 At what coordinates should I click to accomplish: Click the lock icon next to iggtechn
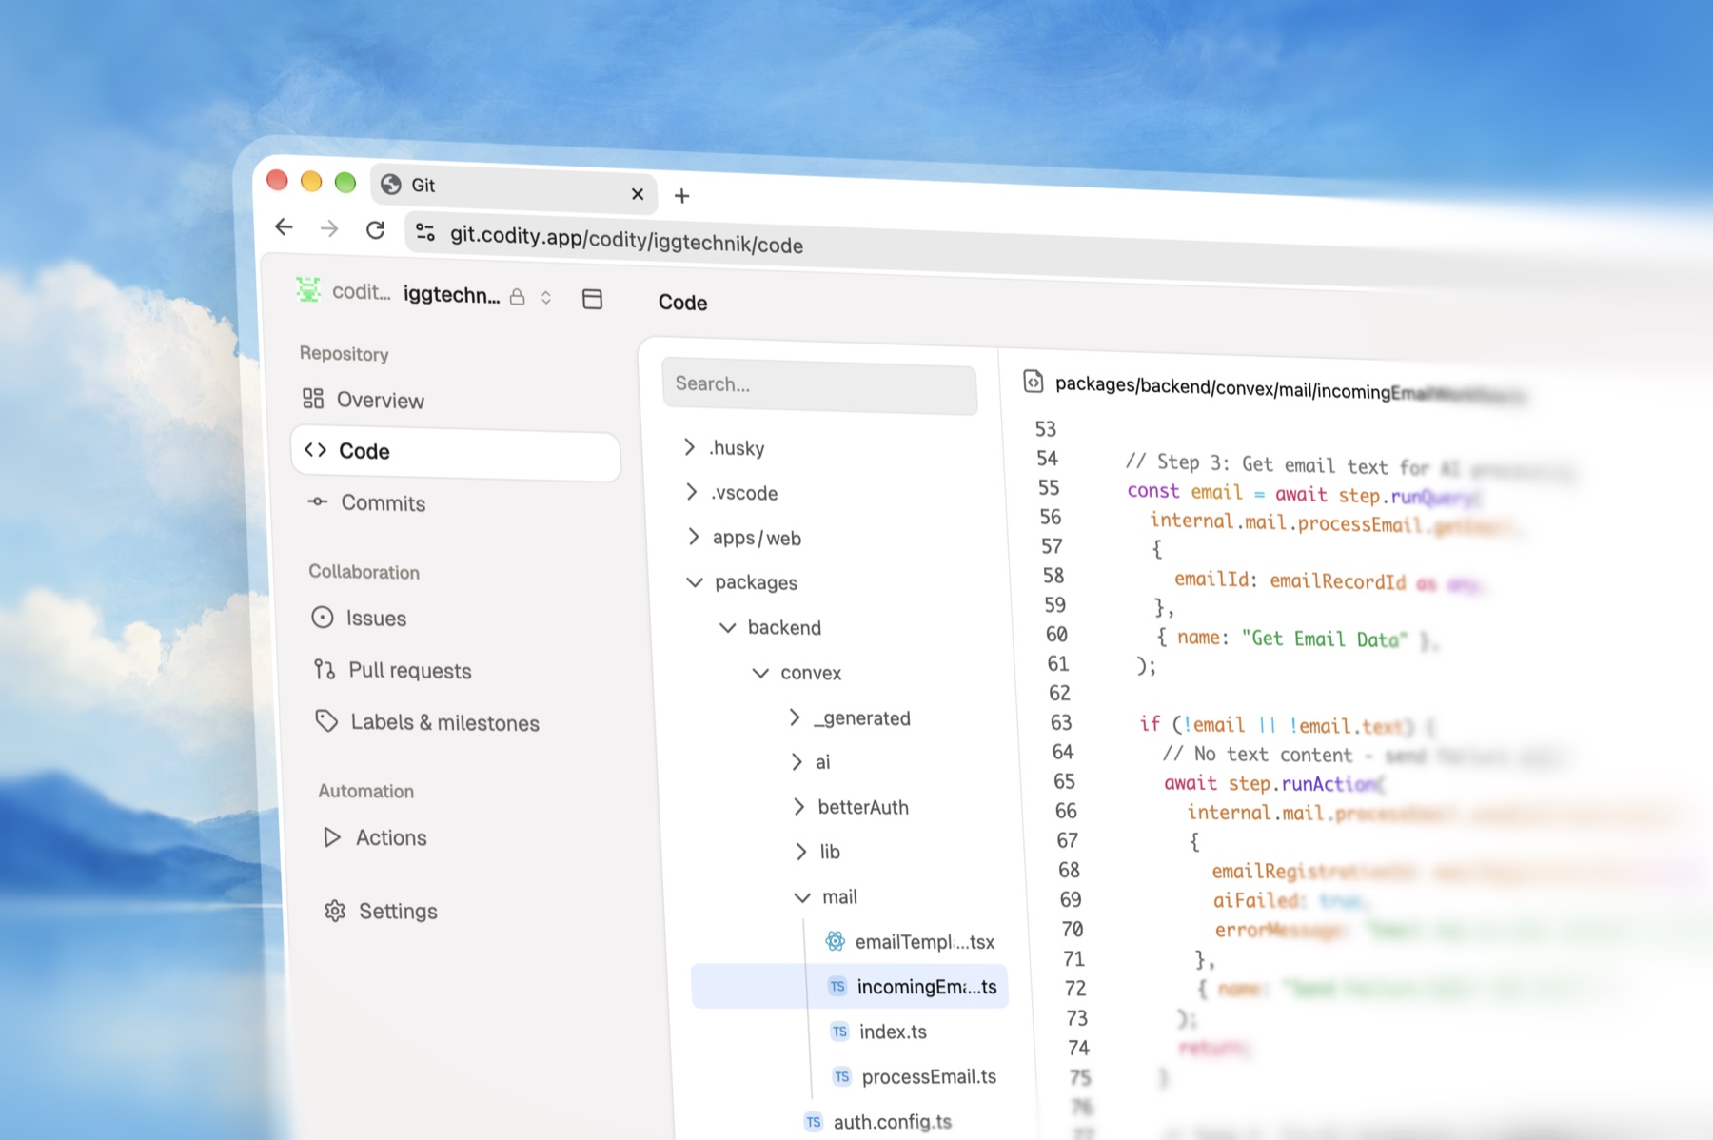click(517, 297)
